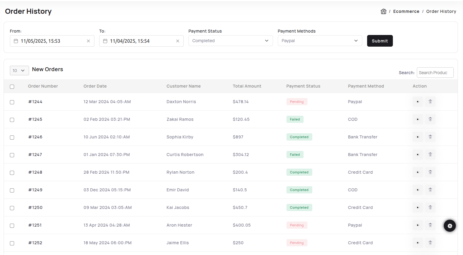
Task: Go to Ecommerce in the breadcrumb
Action: (406, 11)
